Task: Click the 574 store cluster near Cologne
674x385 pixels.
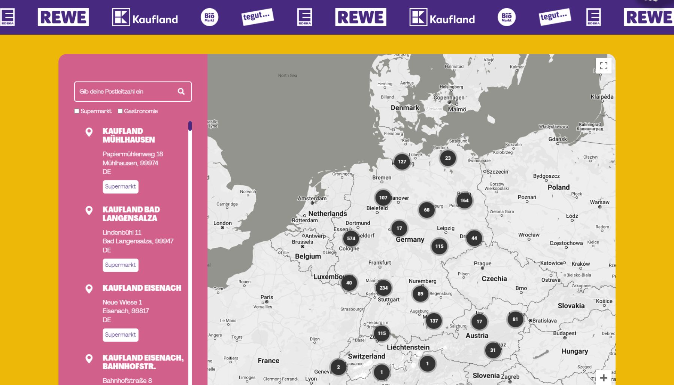Action: (351, 238)
